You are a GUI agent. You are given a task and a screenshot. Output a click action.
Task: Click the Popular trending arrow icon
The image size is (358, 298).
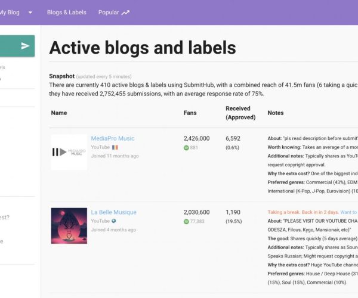(x=125, y=13)
